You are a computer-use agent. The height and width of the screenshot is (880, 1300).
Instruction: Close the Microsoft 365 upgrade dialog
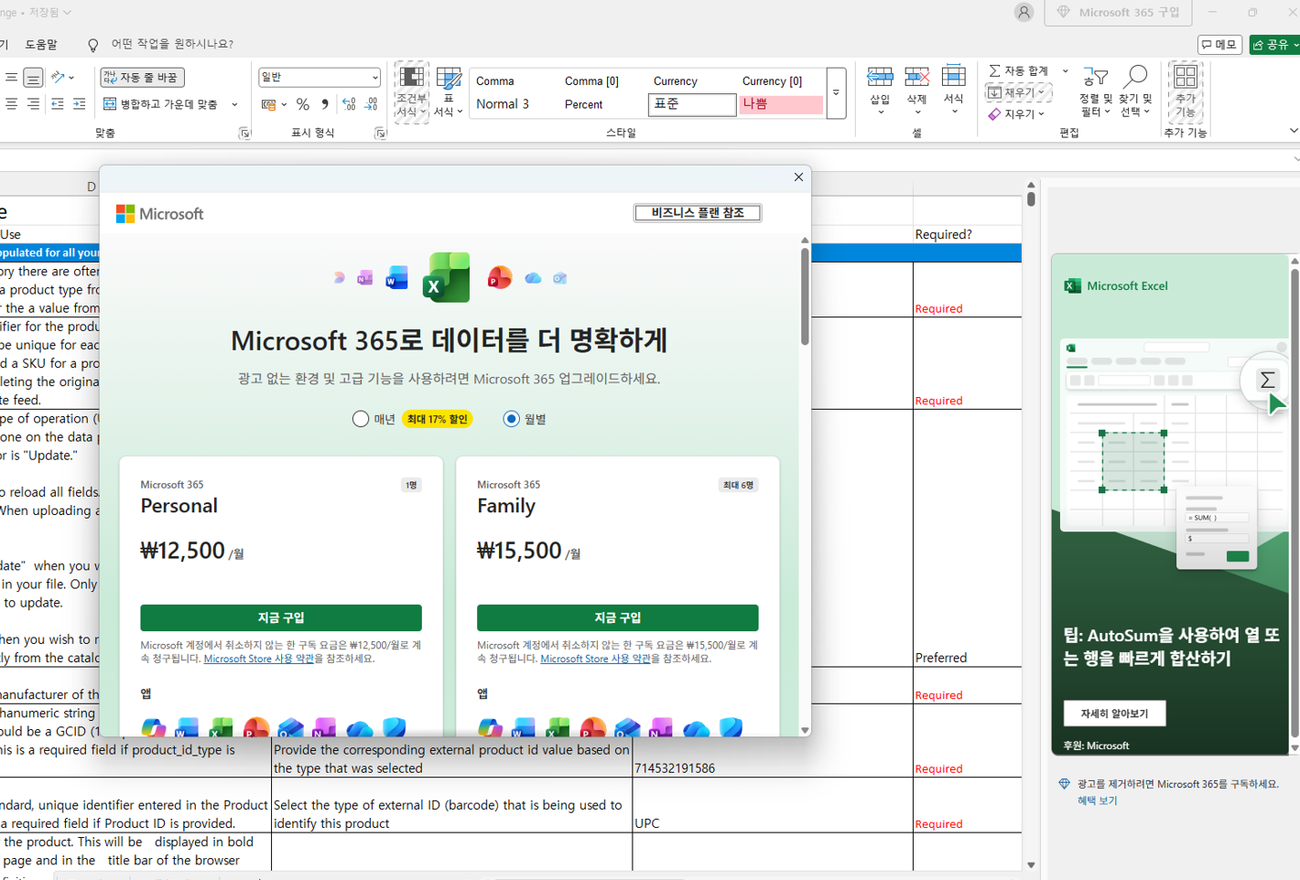[798, 177]
